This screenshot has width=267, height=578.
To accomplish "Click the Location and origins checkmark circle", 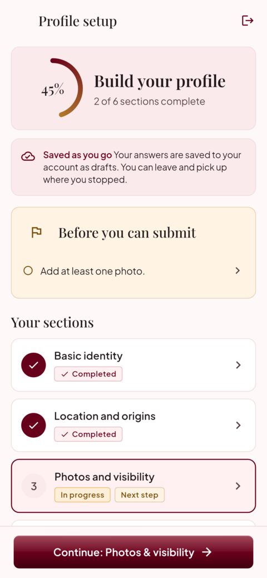I will [33, 426].
